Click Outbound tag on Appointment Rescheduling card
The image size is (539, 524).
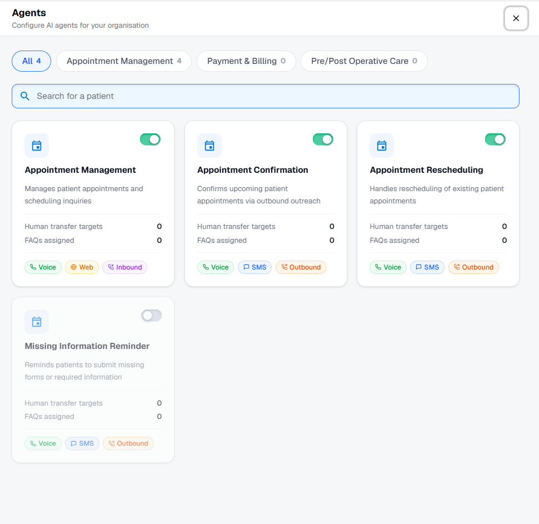(x=473, y=267)
